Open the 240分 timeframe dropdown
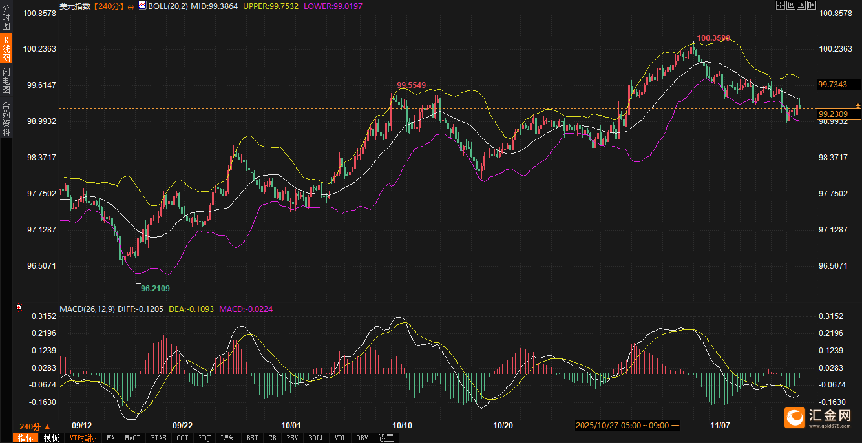Screen dimensions: 862x443 [34, 426]
